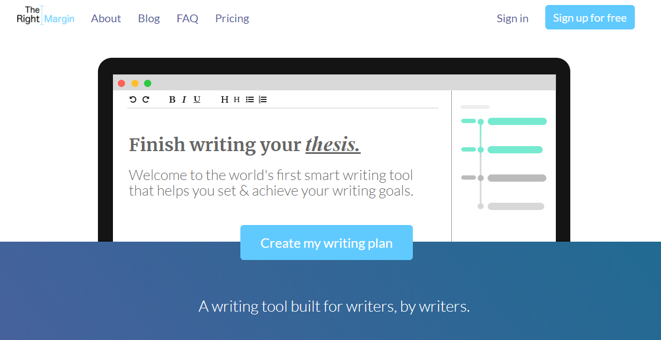Screen dimensions: 661x340
Task: Open the About page
Action: tap(106, 18)
